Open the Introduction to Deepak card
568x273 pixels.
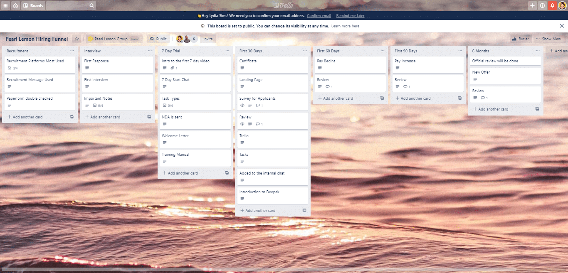point(273,195)
